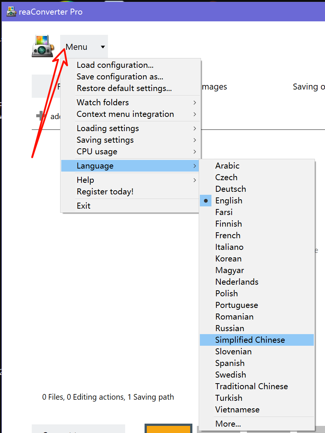The width and height of the screenshot is (325, 433).
Task: Pick Simplified Chinese language
Action: coord(257,340)
